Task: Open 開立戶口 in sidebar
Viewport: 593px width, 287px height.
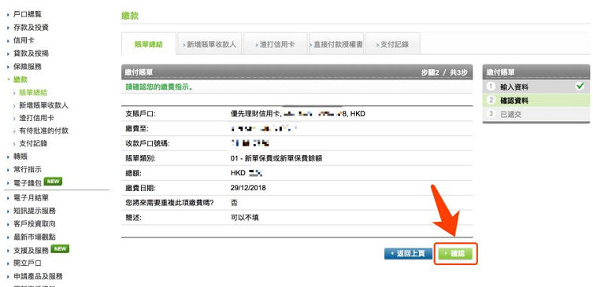Action: point(28,263)
